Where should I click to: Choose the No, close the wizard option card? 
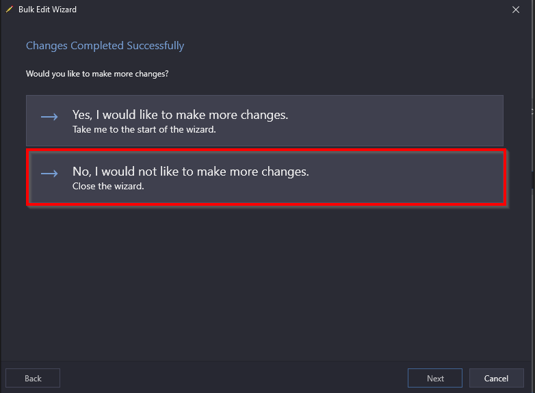[x=266, y=177]
